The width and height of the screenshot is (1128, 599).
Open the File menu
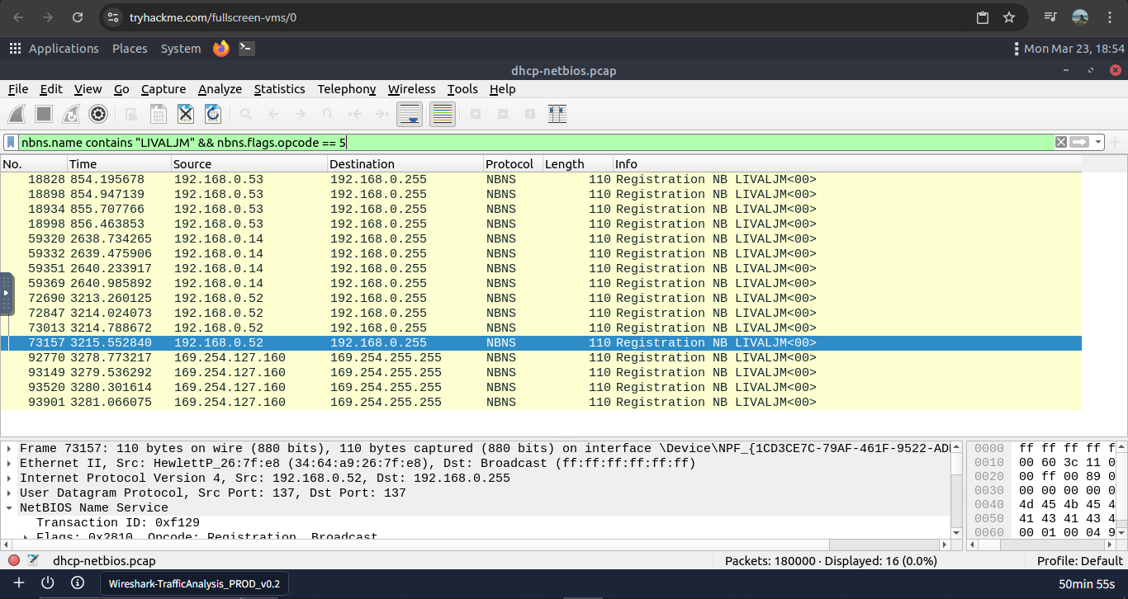tap(18, 89)
